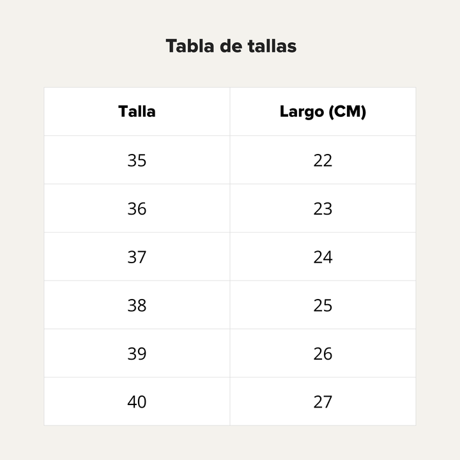Screen dimensions: 460x460
Task: Click the word 'tallas' in the heading
Action: (272, 47)
